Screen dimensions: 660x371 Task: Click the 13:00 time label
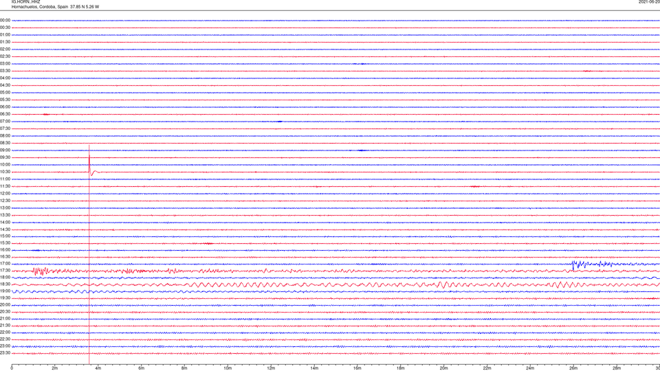click(x=5, y=207)
